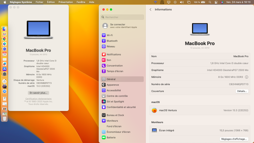Open the Fichier menu
Image resolution: width=254 pixels, height=143 pixels.
tap(39, 2)
